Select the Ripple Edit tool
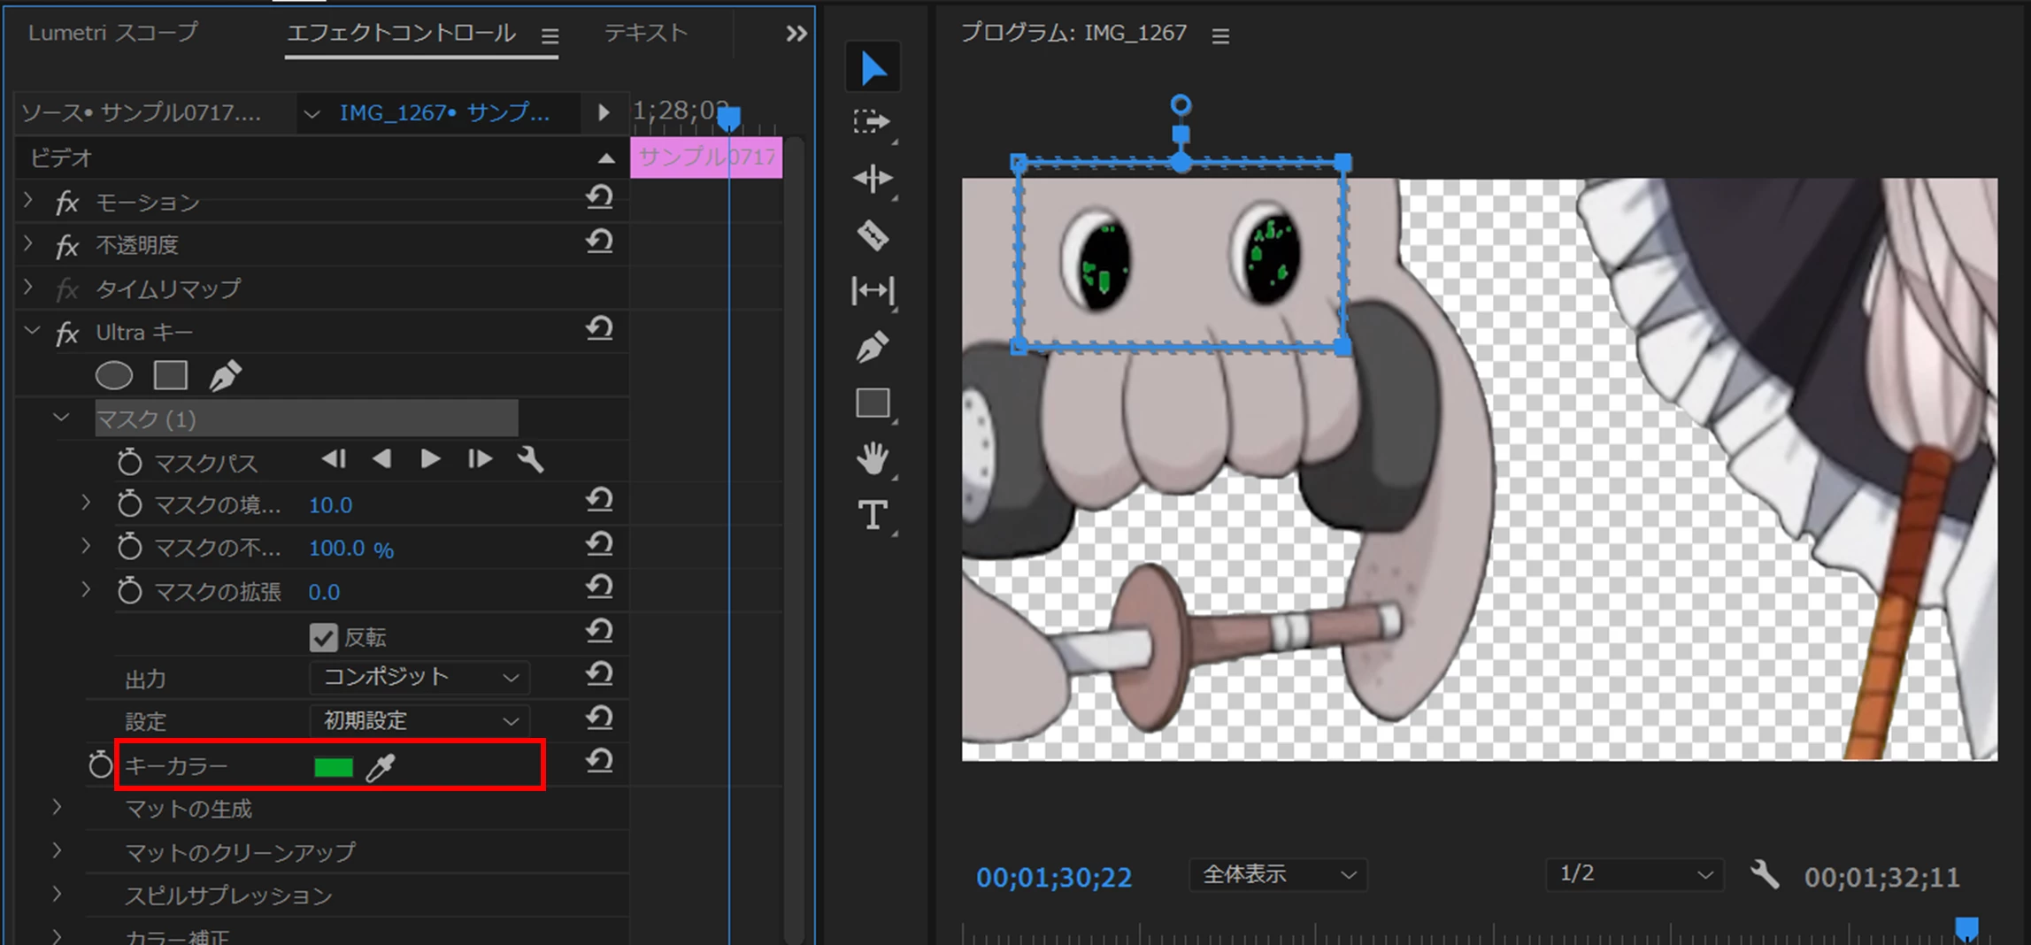The image size is (2031, 945). pos(873,179)
